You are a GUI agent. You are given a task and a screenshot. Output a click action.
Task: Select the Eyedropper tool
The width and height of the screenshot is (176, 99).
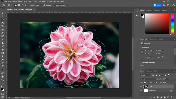click(2, 33)
